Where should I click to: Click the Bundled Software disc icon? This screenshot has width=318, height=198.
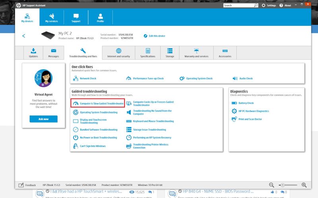(x=76, y=130)
